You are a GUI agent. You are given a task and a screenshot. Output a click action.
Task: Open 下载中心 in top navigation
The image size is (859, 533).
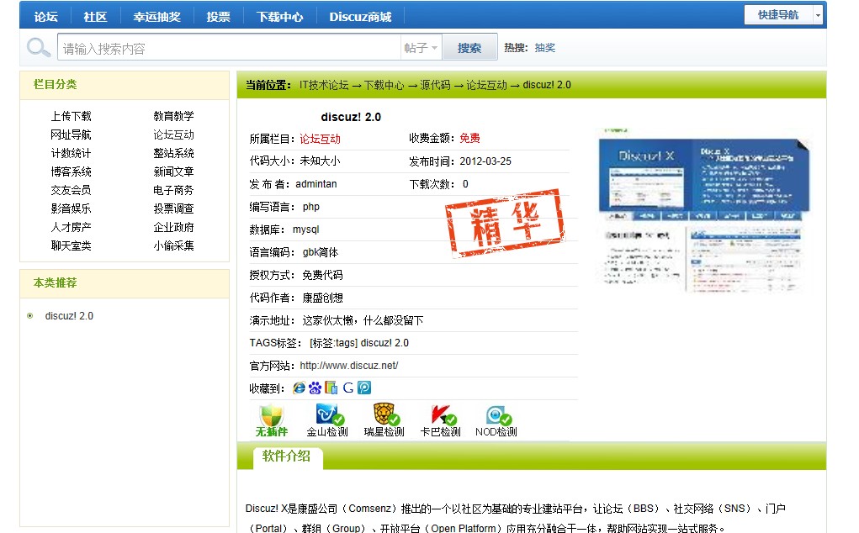tap(279, 17)
